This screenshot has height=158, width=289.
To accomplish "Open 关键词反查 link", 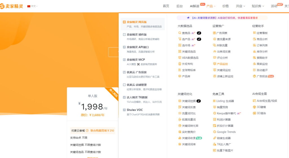I will pos(189,107).
